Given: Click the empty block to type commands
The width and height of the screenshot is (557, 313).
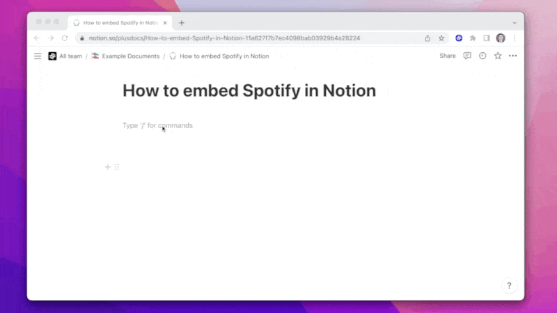Looking at the screenshot, I should tap(209, 126).
